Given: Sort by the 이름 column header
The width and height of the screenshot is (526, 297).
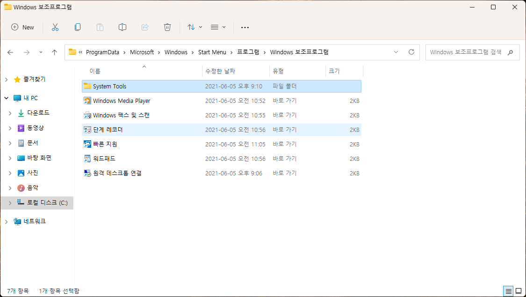Looking at the screenshot, I should (x=95, y=71).
